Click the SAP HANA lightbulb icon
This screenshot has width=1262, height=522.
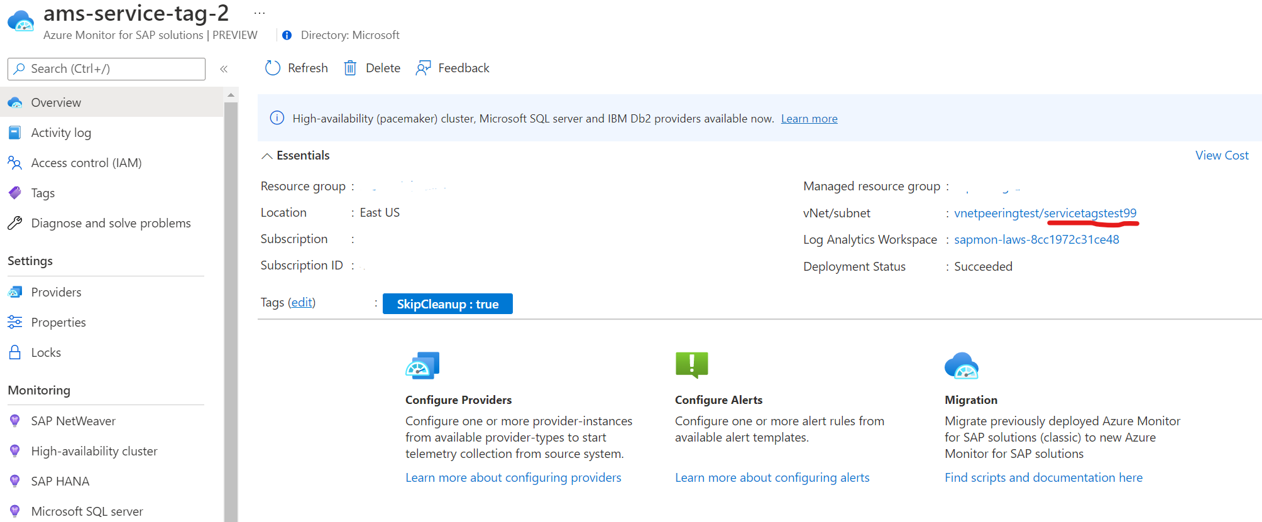[x=15, y=481]
